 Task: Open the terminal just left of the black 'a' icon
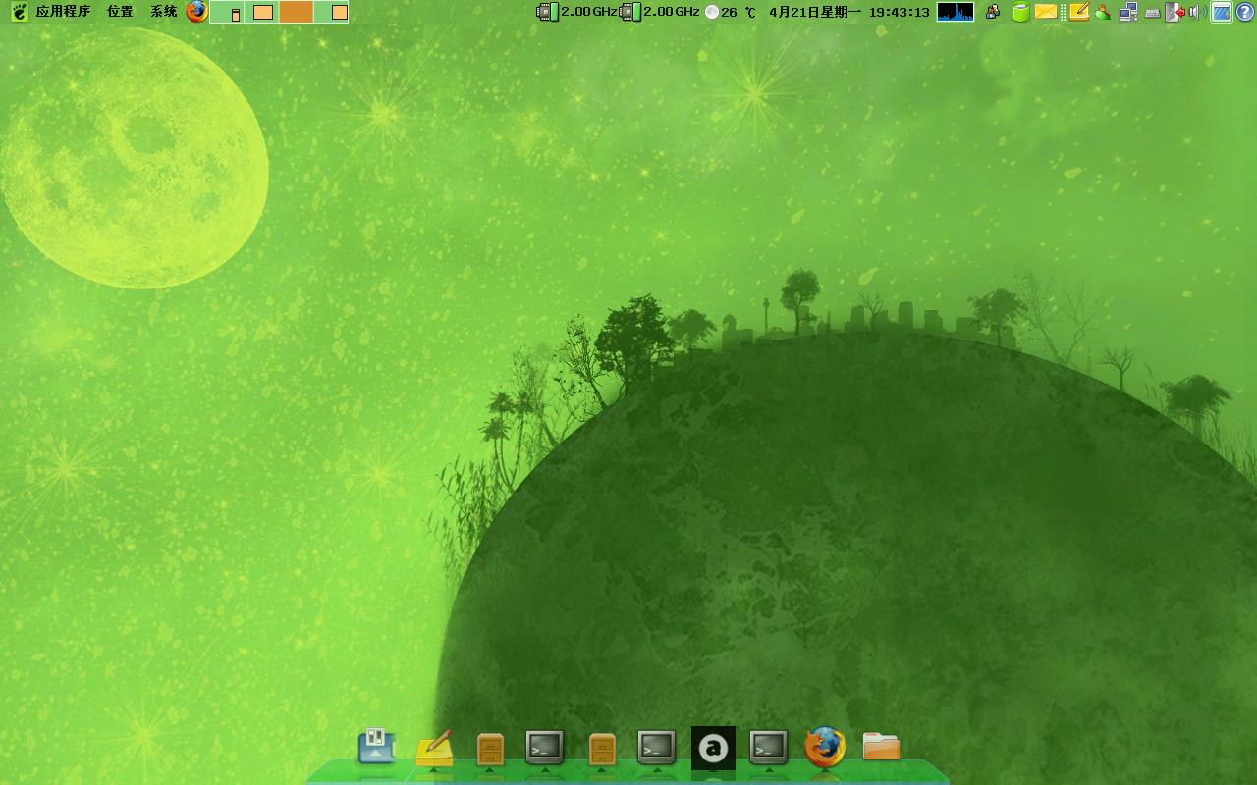[657, 748]
